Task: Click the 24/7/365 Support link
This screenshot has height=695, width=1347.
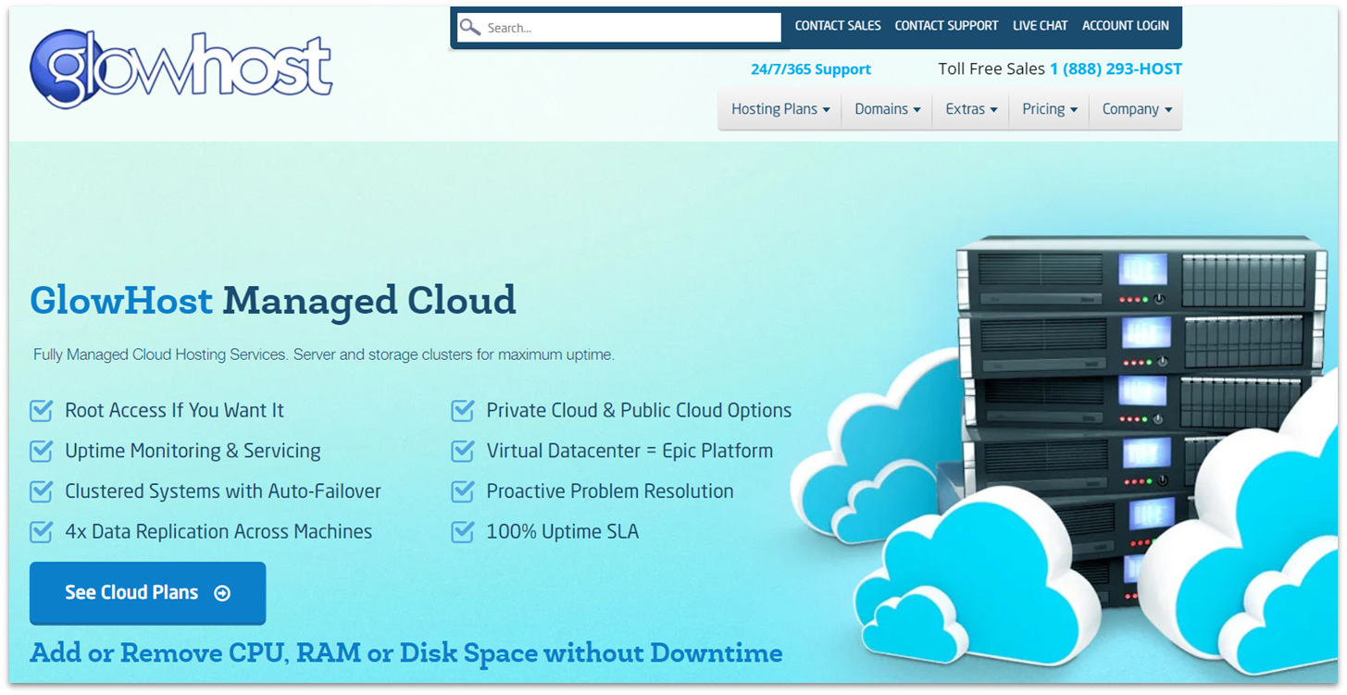Action: point(811,69)
